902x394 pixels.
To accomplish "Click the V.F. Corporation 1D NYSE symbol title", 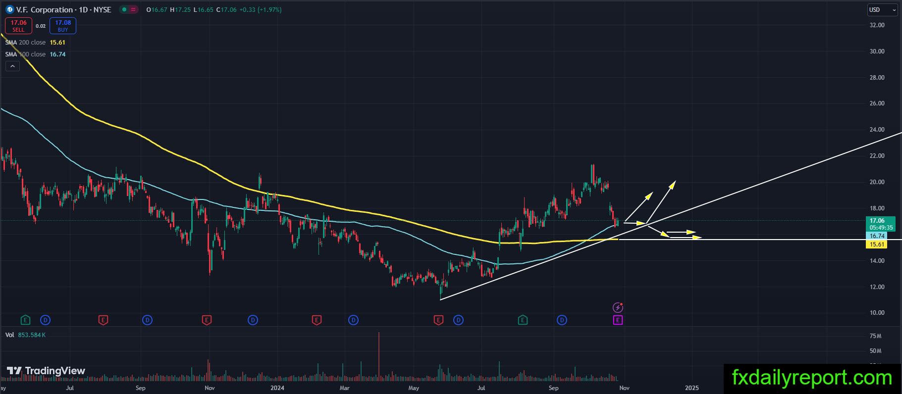I will point(64,9).
